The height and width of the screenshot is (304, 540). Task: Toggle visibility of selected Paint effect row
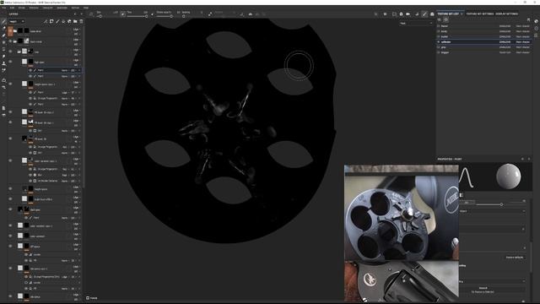30,70
